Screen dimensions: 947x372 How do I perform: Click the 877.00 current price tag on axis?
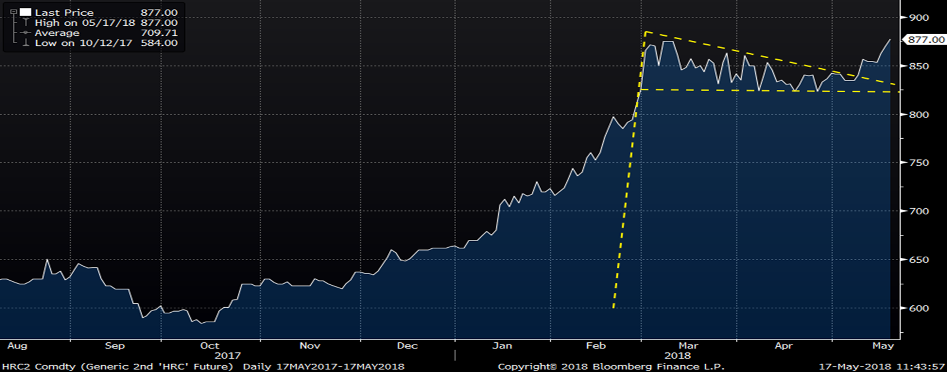point(925,40)
